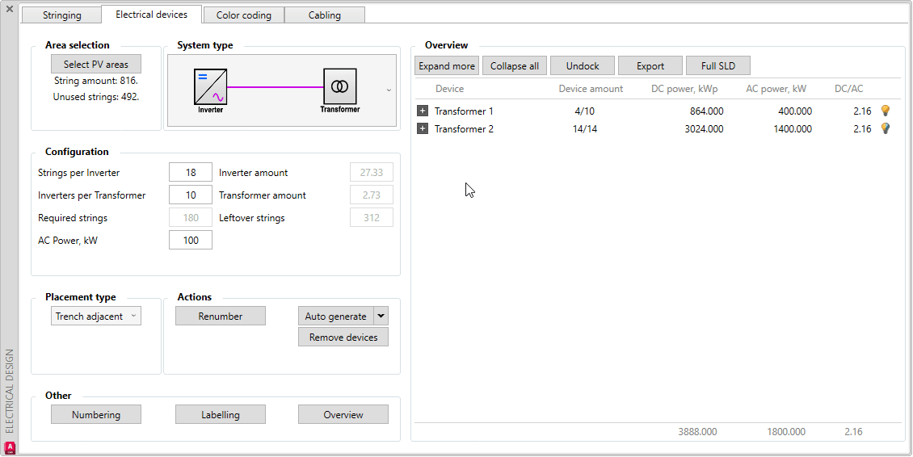The image size is (913, 457).
Task: Click the lightbulb icon for Transformer 1
Action: pyautogui.click(x=885, y=111)
